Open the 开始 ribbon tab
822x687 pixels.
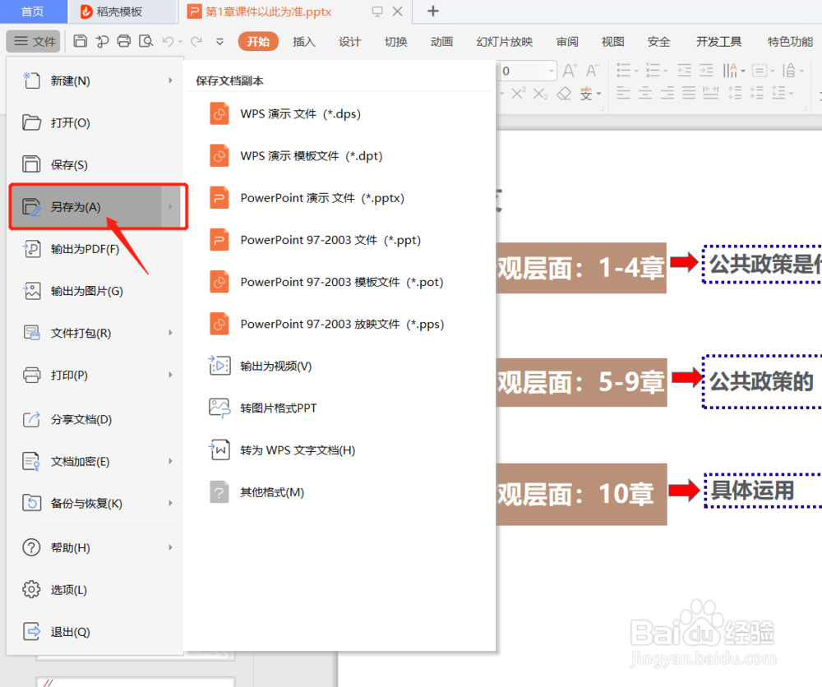point(258,41)
